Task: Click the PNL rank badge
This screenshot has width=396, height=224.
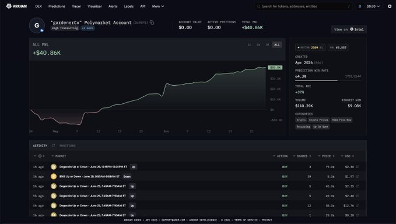Action: [338, 47]
